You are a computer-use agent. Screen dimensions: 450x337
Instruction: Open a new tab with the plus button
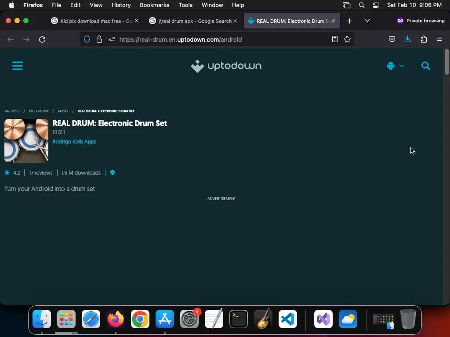(349, 21)
